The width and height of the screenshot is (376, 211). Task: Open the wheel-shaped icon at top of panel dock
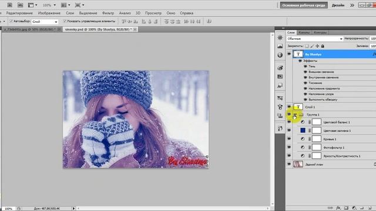[x=280, y=38]
